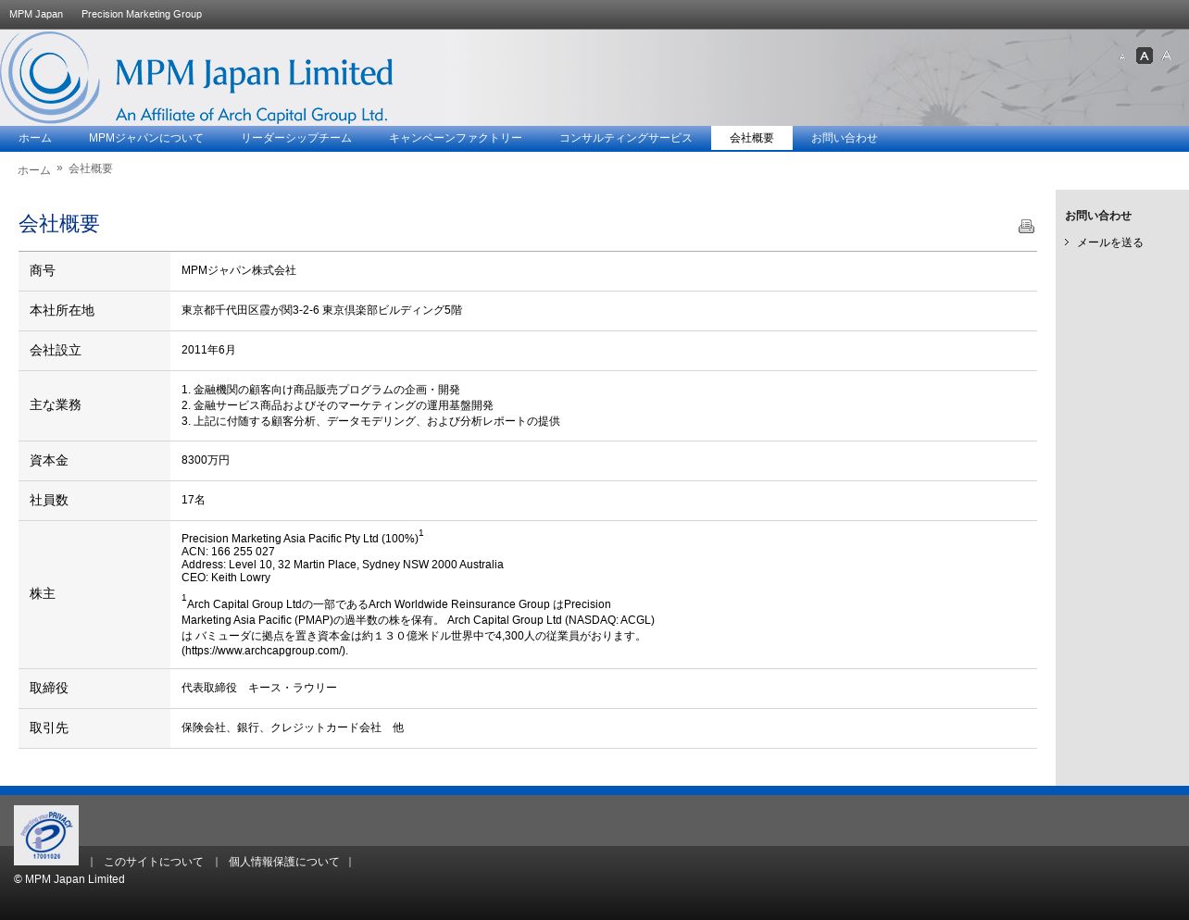This screenshot has width=1189, height=920.
Task: Click the MPM Japan Limited logo
Action: pos(197,78)
